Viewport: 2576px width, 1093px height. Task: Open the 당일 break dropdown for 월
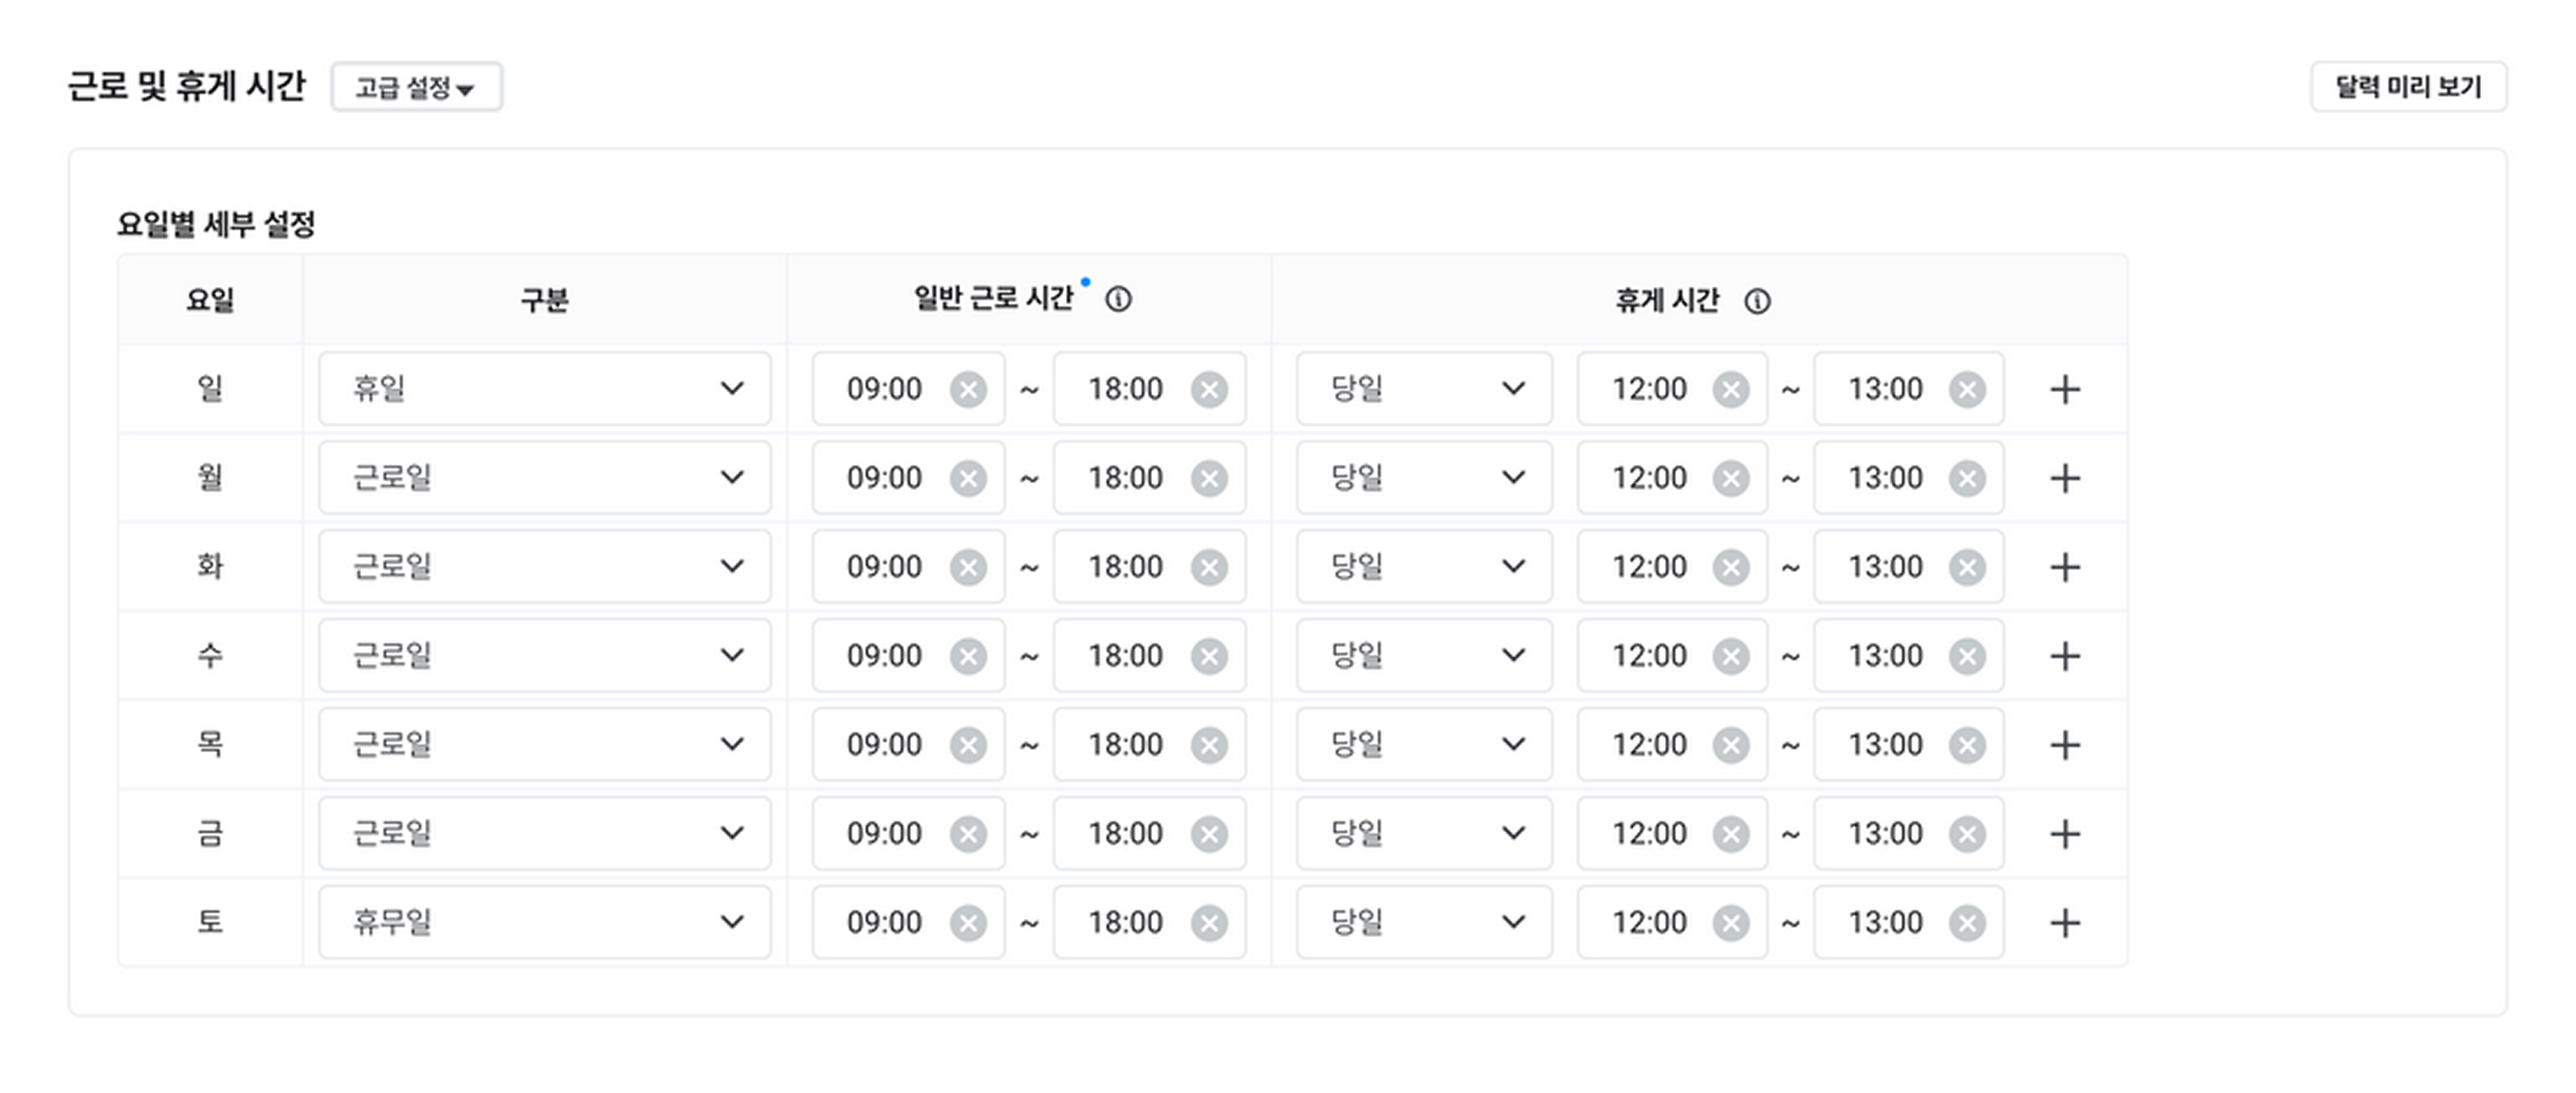click(x=1424, y=478)
